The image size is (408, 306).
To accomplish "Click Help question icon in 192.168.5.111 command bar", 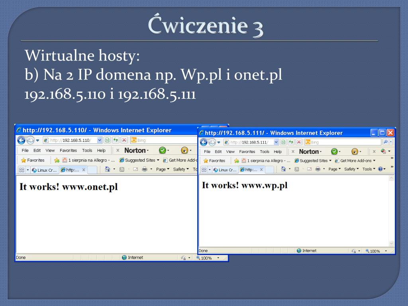I will [381, 169].
